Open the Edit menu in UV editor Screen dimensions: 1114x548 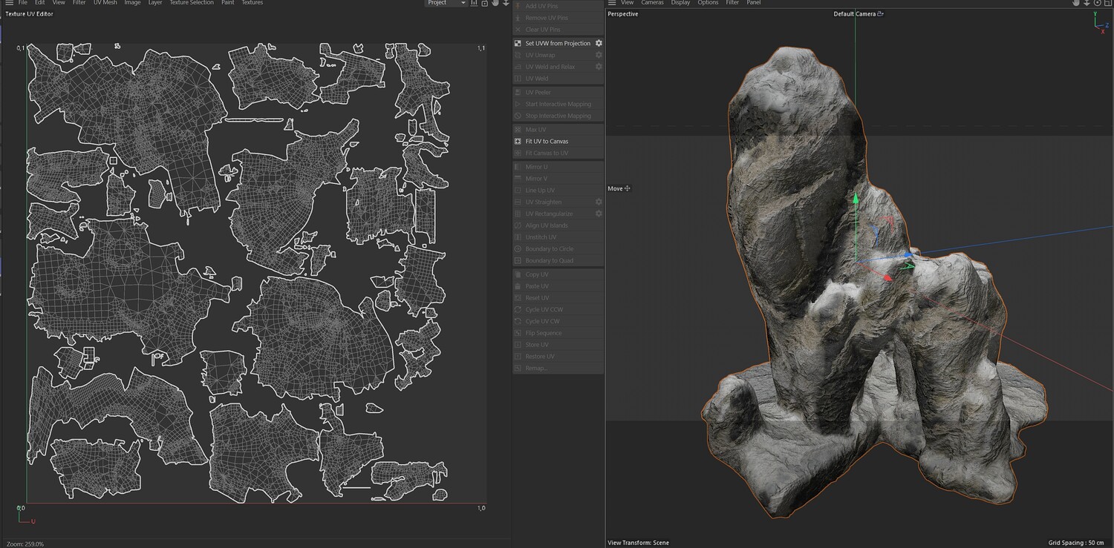pyautogui.click(x=40, y=3)
